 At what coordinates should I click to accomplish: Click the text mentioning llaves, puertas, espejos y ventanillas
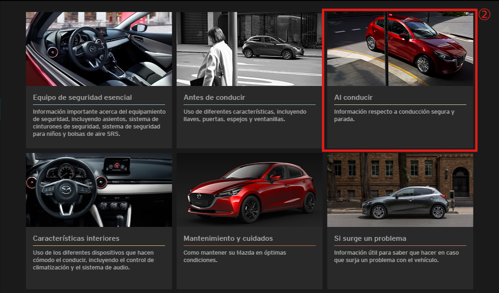[244, 116]
